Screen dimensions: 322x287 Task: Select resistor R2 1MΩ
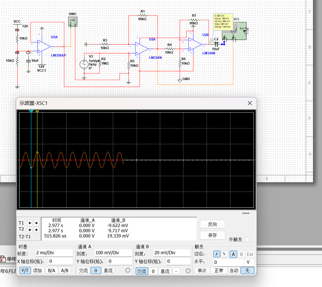(x=100, y=63)
